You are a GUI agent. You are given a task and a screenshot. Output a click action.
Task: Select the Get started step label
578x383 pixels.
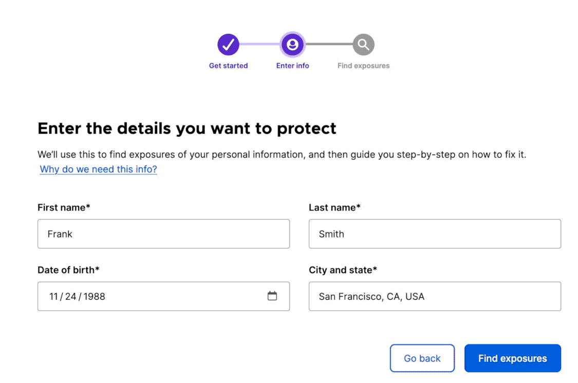coord(228,66)
